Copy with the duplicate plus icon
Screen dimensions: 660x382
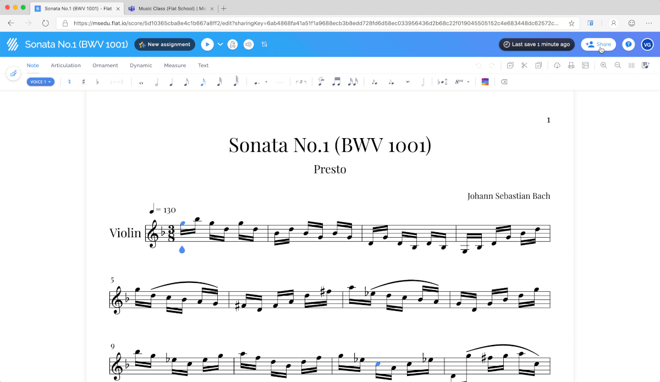coord(510,66)
